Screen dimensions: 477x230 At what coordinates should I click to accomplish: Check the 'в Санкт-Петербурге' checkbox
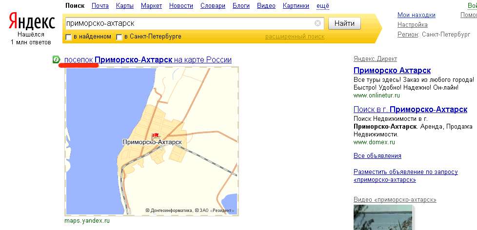(119, 37)
